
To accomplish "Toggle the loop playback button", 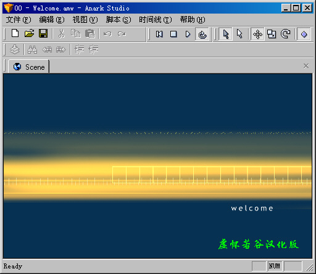I will pos(202,34).
